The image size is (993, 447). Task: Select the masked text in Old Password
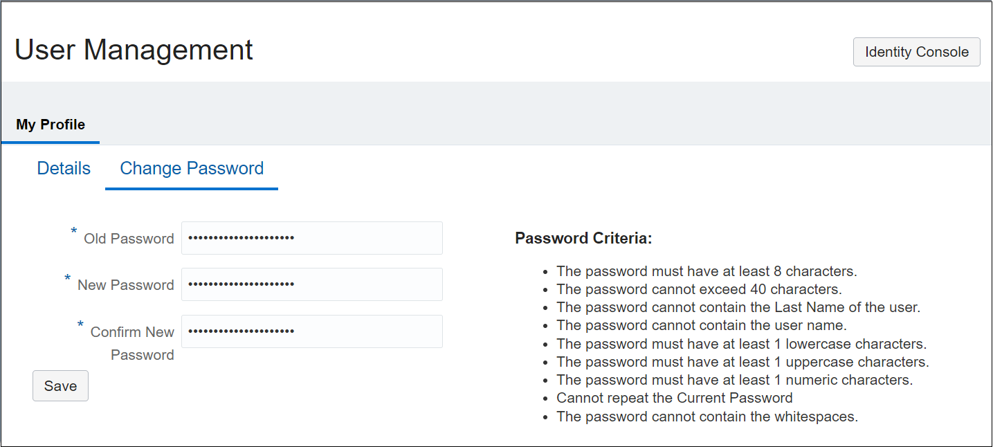click(241, 237)
